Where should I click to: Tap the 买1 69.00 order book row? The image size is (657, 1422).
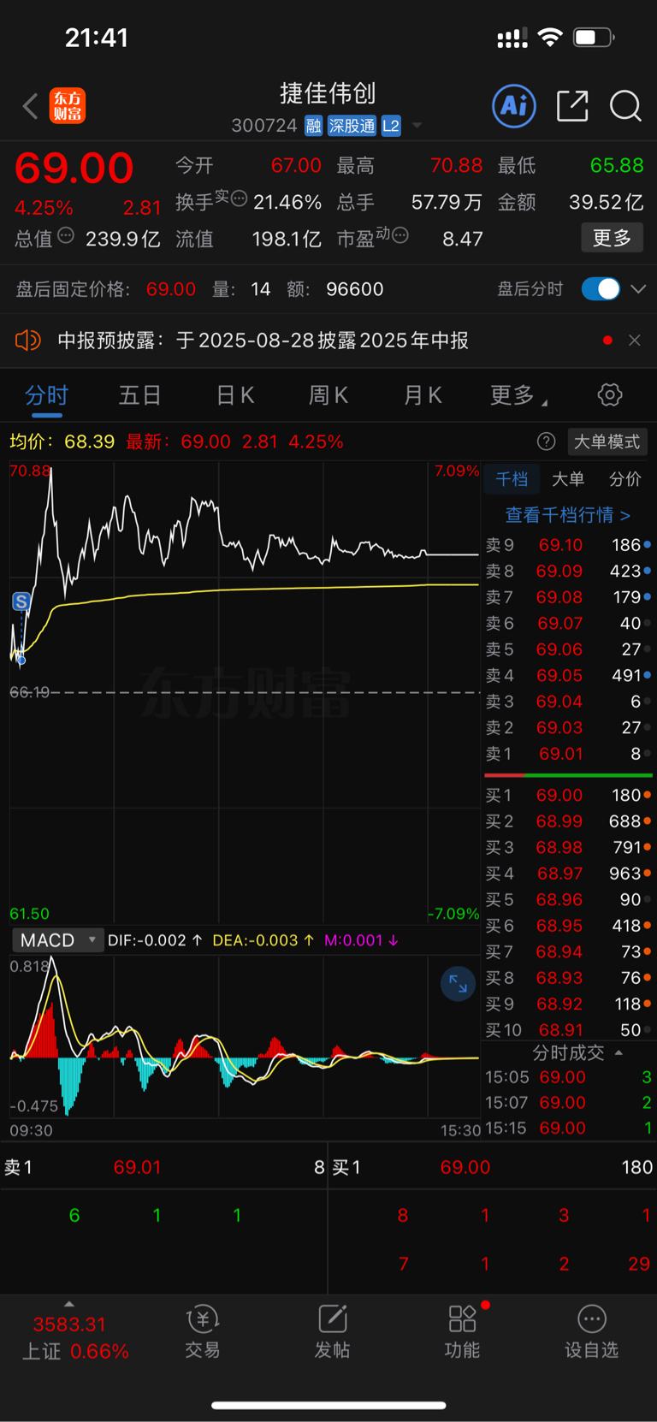click(568, 796)
